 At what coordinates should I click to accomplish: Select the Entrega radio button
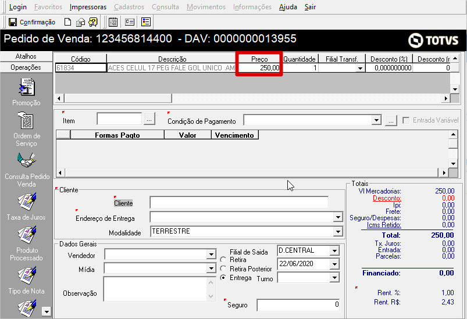223,277
